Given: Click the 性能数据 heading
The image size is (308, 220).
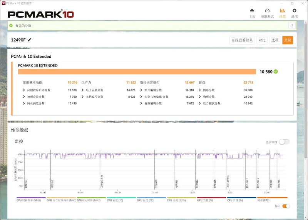Looking at the screenshot, I should pyautogui.click(x=20, y=130).
